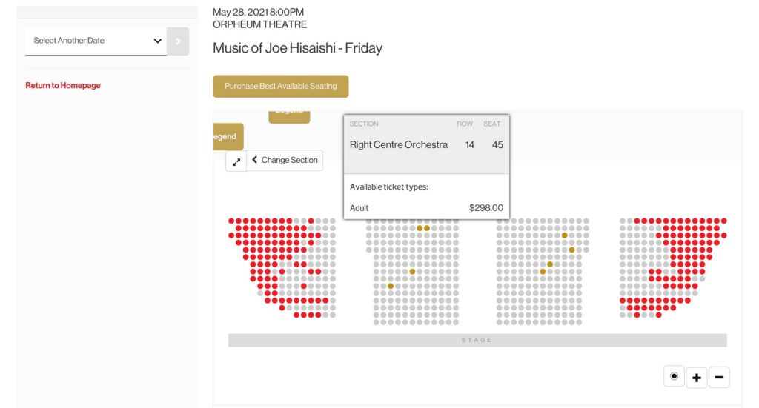Click the arrow button beside the date selector
This screenshot has width=759, height=408.
(x=178, y=41)
